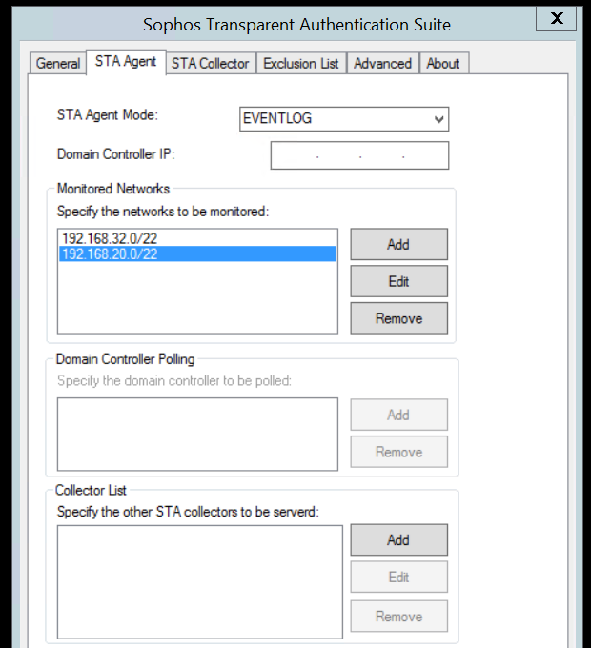Click Edit in Collector List section
The width and height of the screenshot is (591, 649).
click(399, 577)
